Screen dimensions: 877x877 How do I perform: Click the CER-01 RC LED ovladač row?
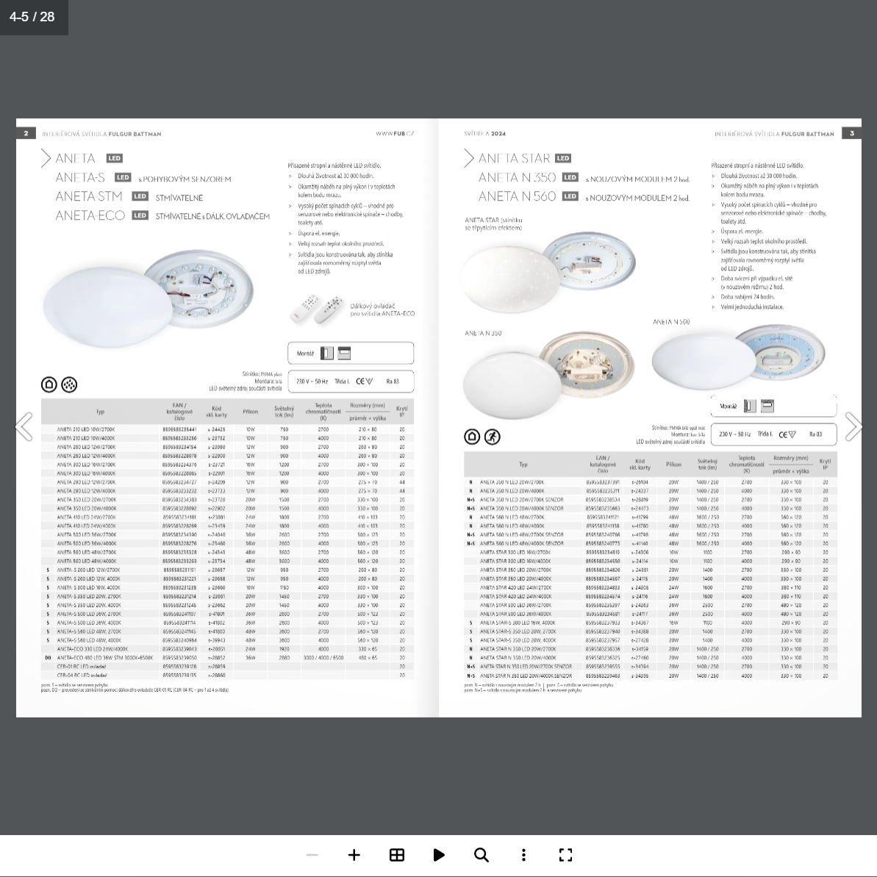tap(228, 667)
